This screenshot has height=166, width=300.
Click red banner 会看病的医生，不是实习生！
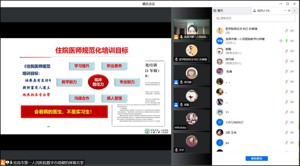click(64, 112)
